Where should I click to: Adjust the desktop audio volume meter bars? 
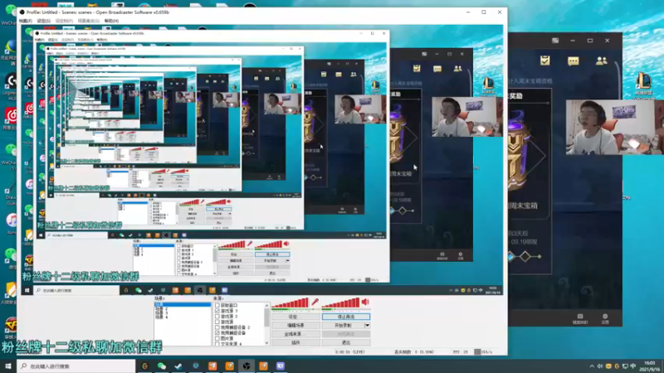pyautogui.click(x=340, y=303)
